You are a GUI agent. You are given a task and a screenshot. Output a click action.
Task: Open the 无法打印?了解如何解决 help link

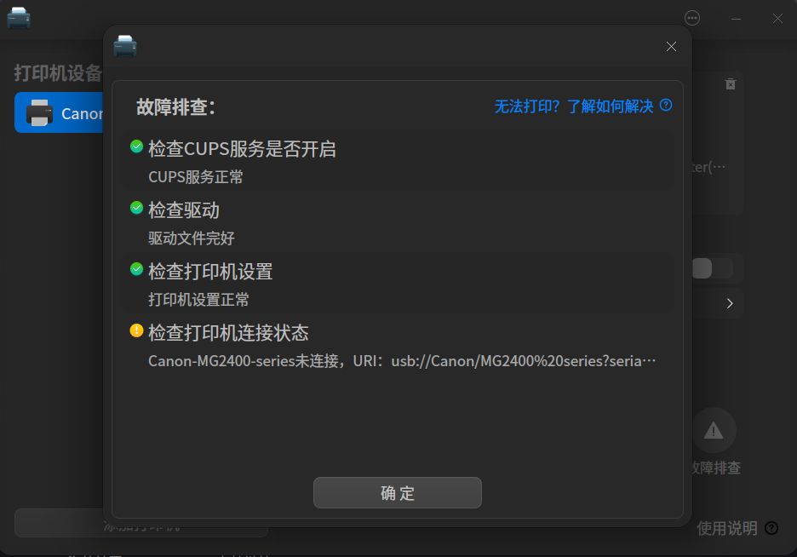click(574, 106)
